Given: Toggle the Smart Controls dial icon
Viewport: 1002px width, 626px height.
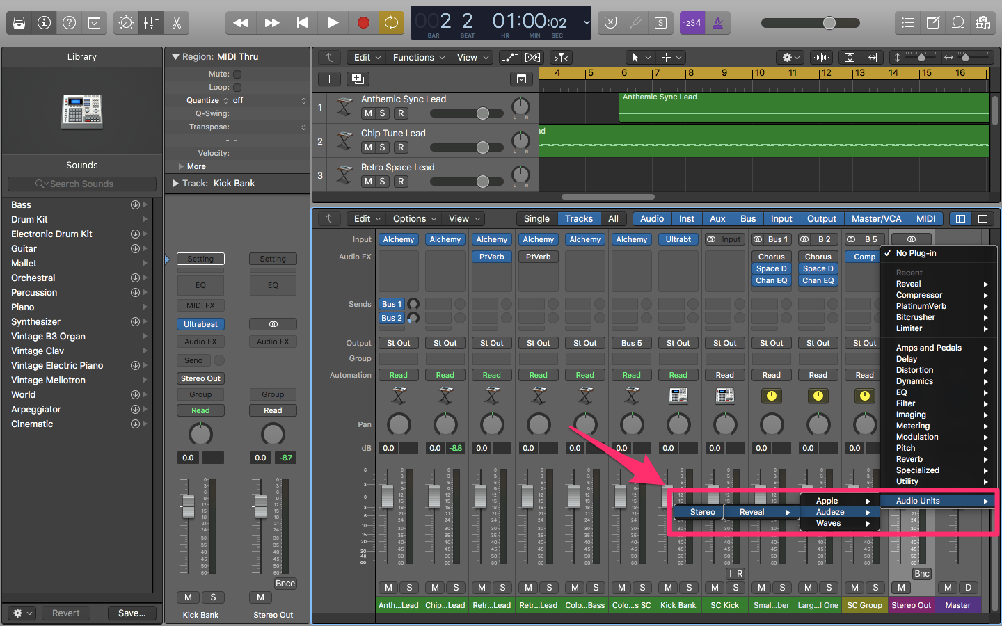Looking at the screenshot, I should (126, 23).
